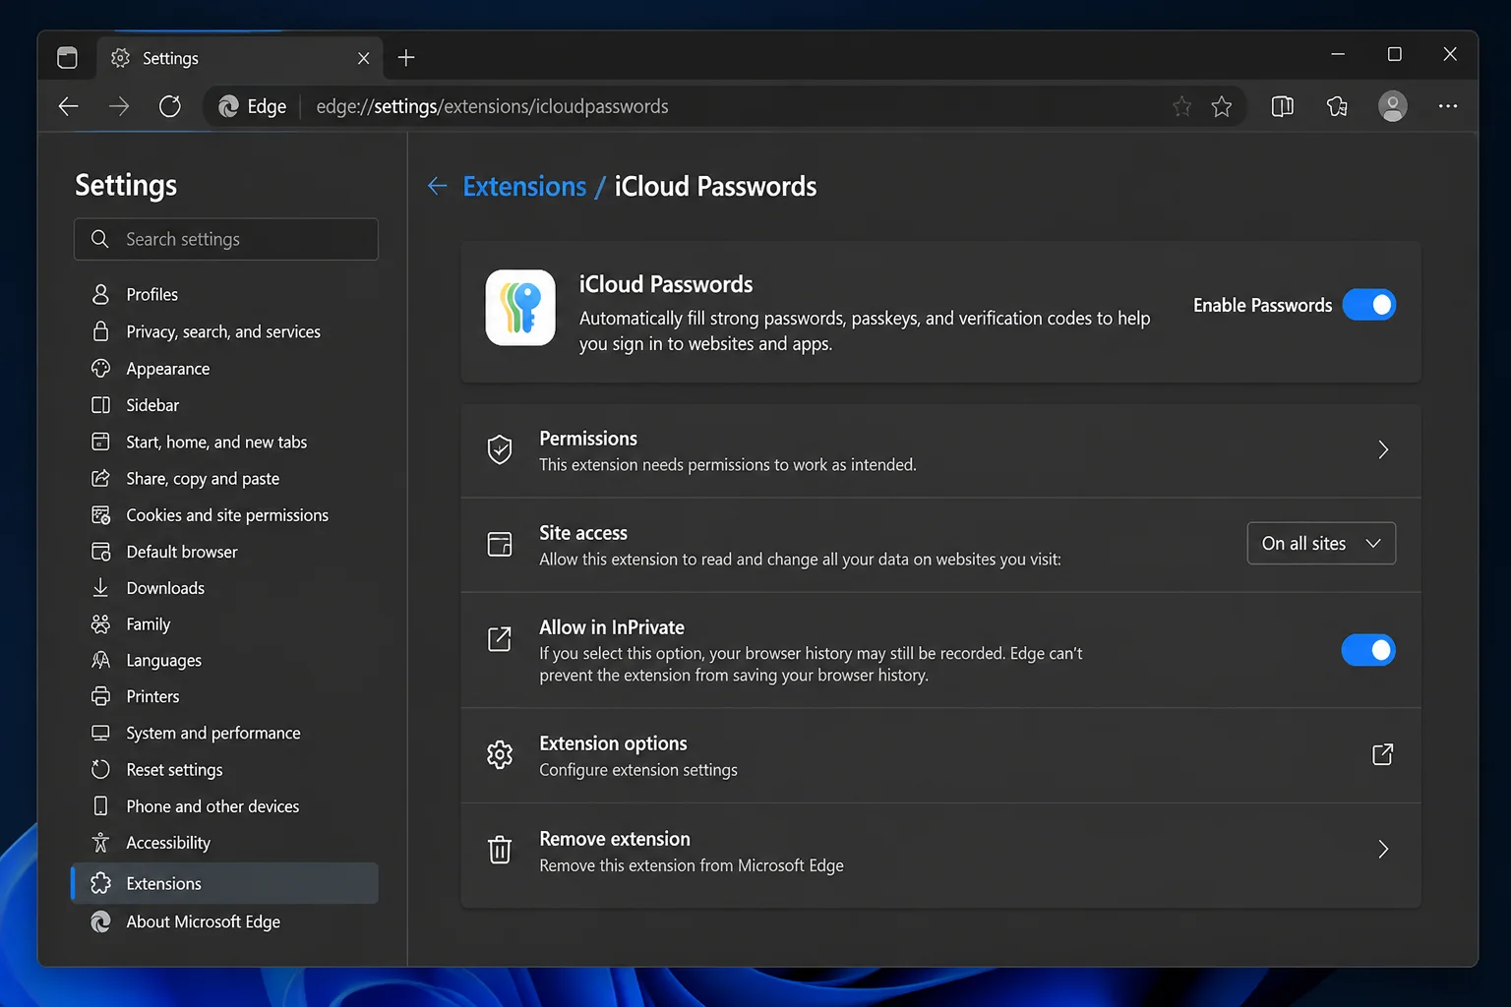Click the Site access window icon
This screenshot has width=1511, height=1007.
tap(500, 544)
